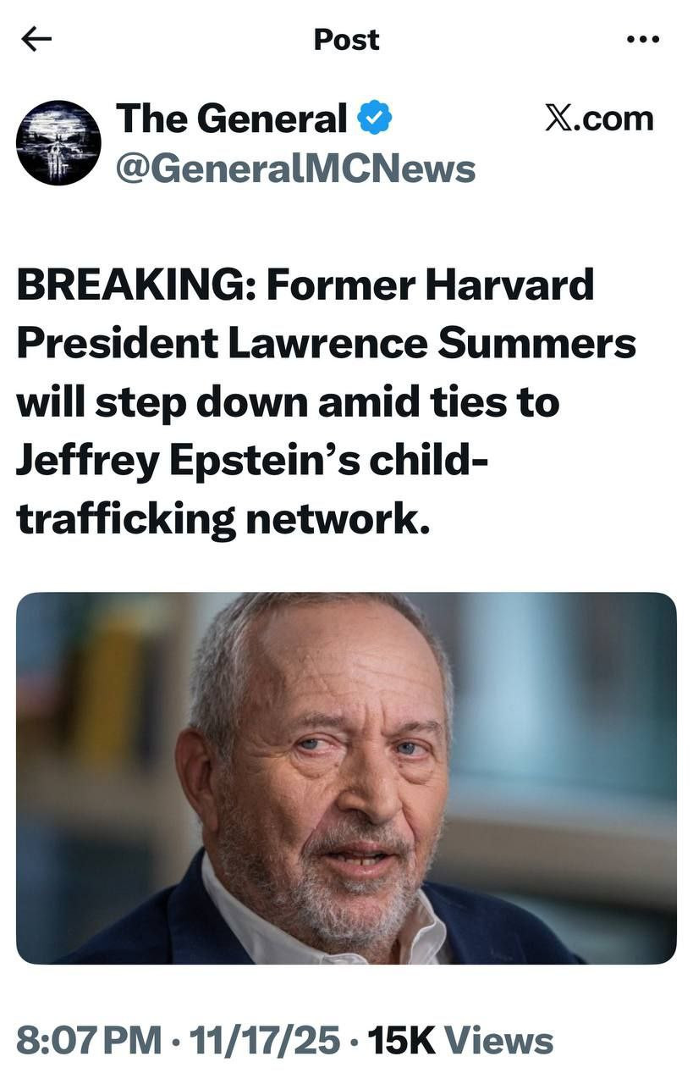Open the three-dot more options menu
693x1084 pixels.
642,39
